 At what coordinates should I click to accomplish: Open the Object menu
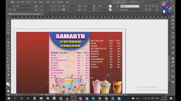[41, 2]
